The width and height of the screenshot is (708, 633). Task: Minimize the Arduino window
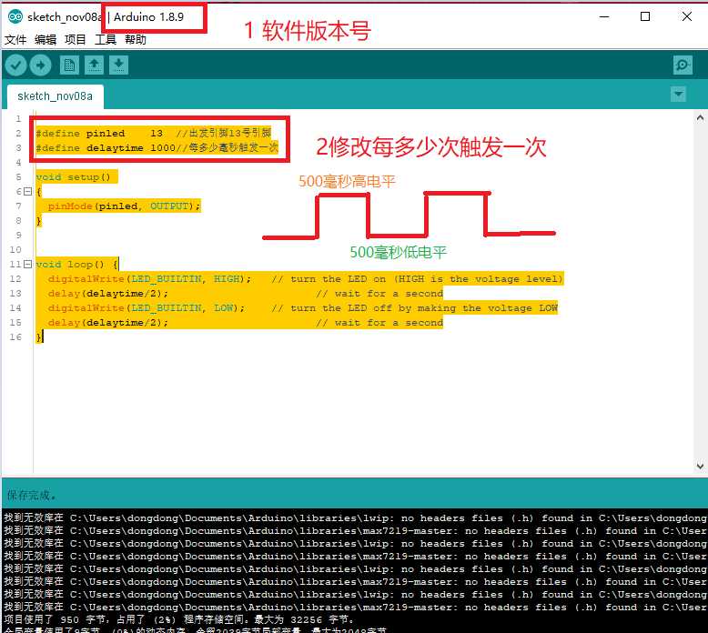click(x=604, y=16)
